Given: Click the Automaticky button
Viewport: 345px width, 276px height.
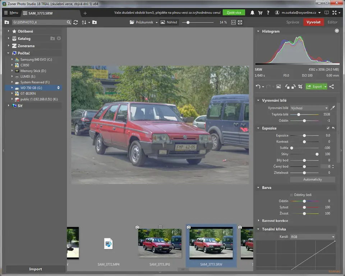Looking at the screenshot, I should tap(312, 179).
